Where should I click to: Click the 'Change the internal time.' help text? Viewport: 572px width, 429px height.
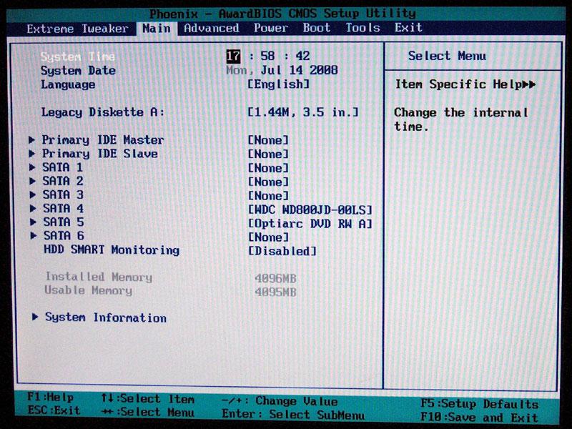click(461, 119)
